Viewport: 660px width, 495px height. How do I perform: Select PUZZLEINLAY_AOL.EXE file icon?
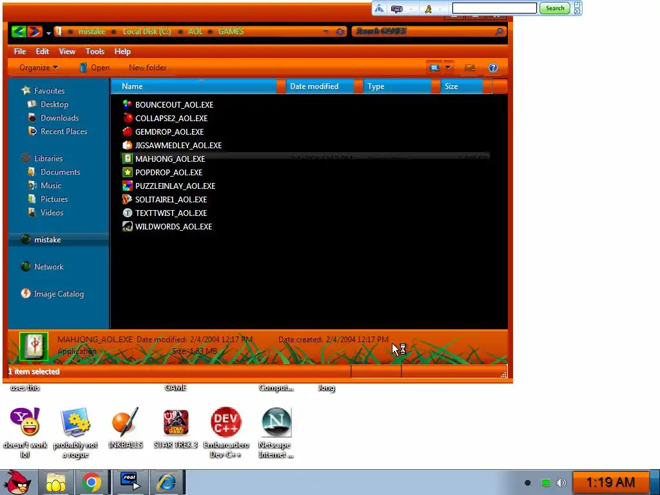[x=127, y=186]
